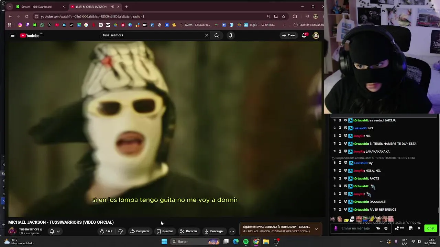Open the browser extensions puzzle icon
This screenshot has height=247, width=440.
[x=295, y=16]
